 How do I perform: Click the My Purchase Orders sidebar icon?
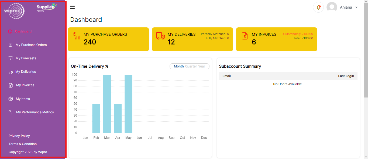(x=11, y=45)
